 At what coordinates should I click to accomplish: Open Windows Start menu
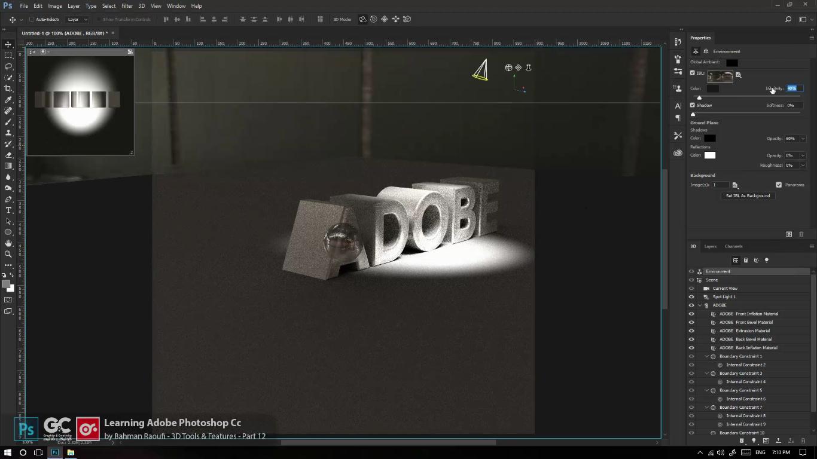pyautogui.click(x=8, y=452)
